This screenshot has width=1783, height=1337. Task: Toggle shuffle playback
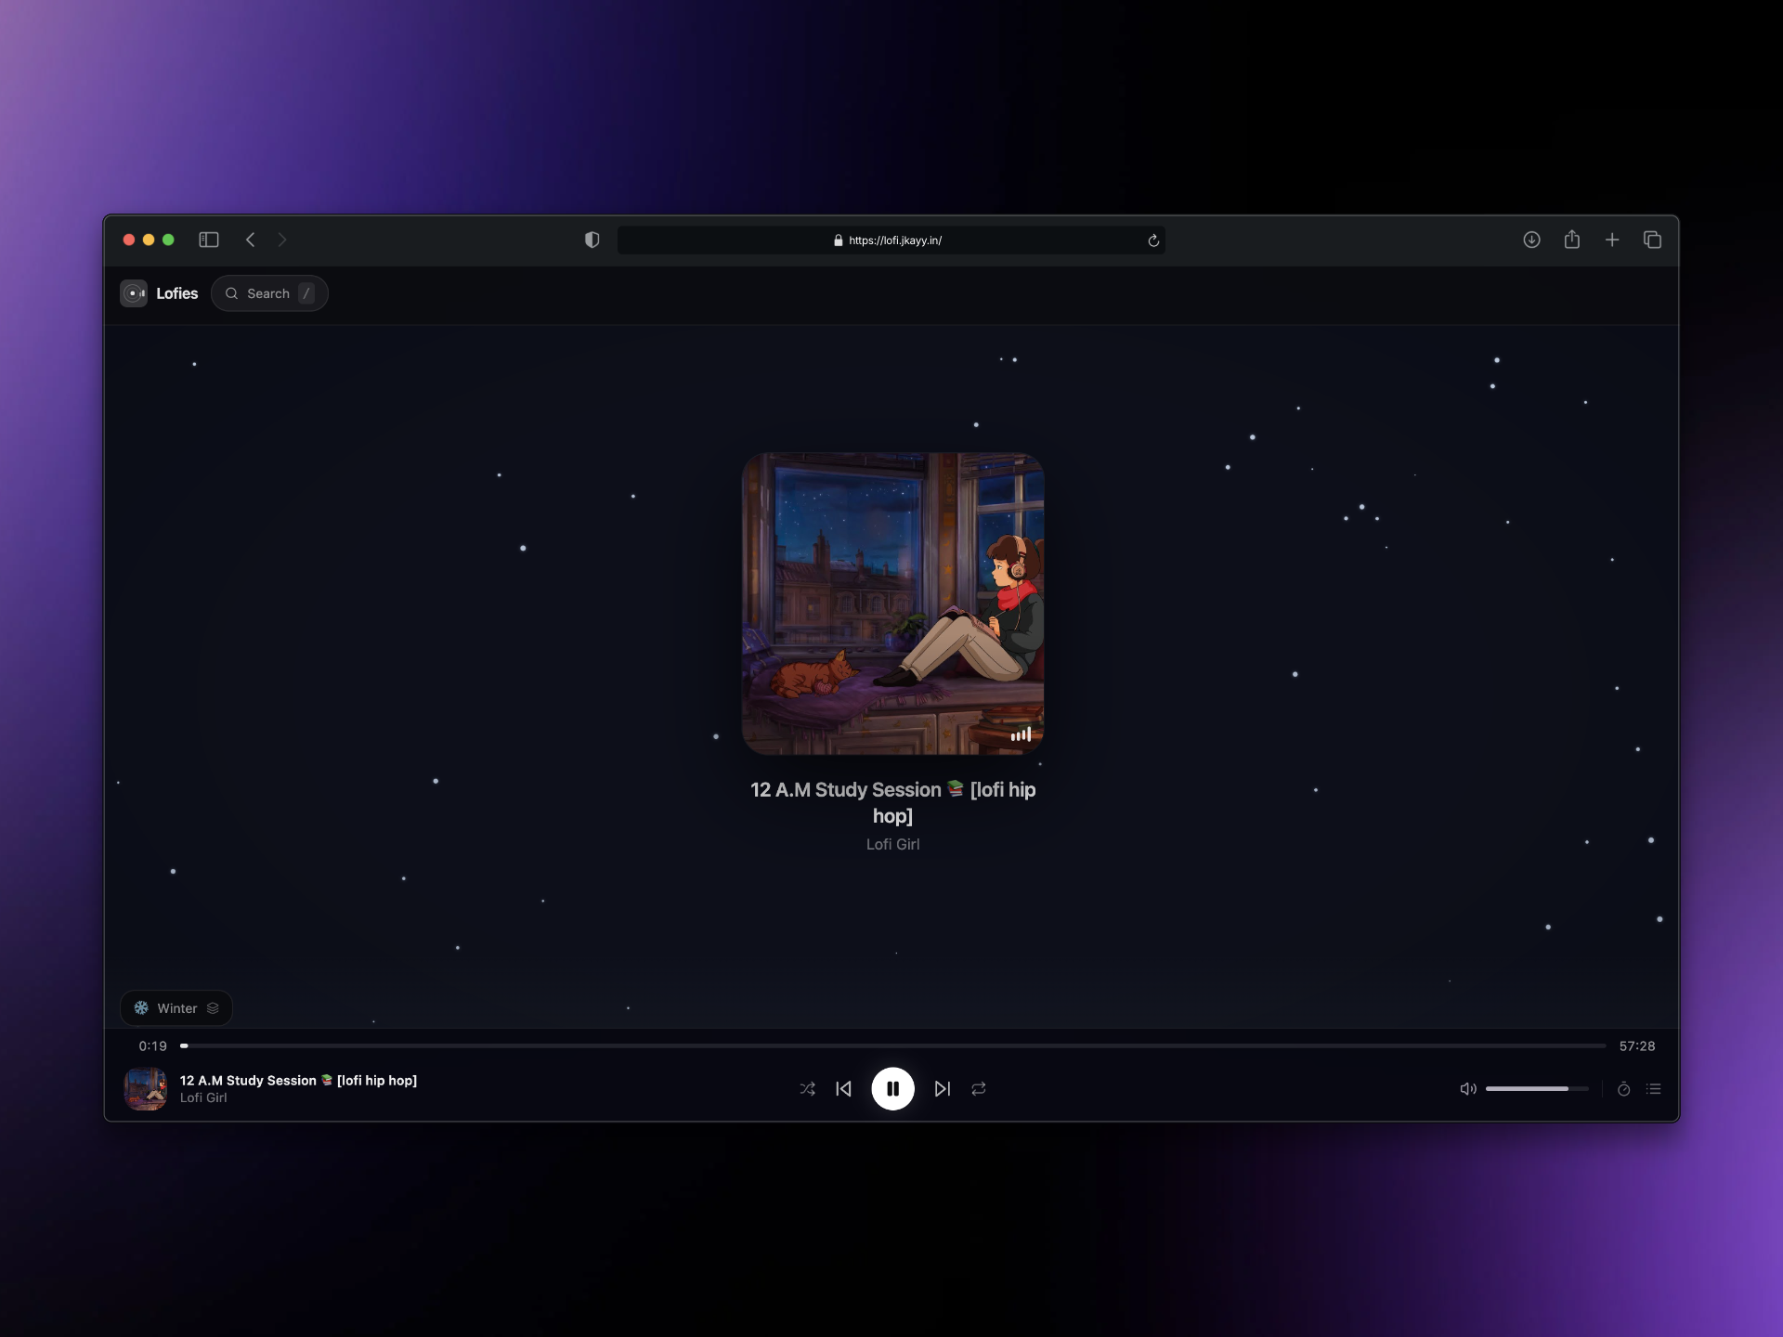[807, 1089]
